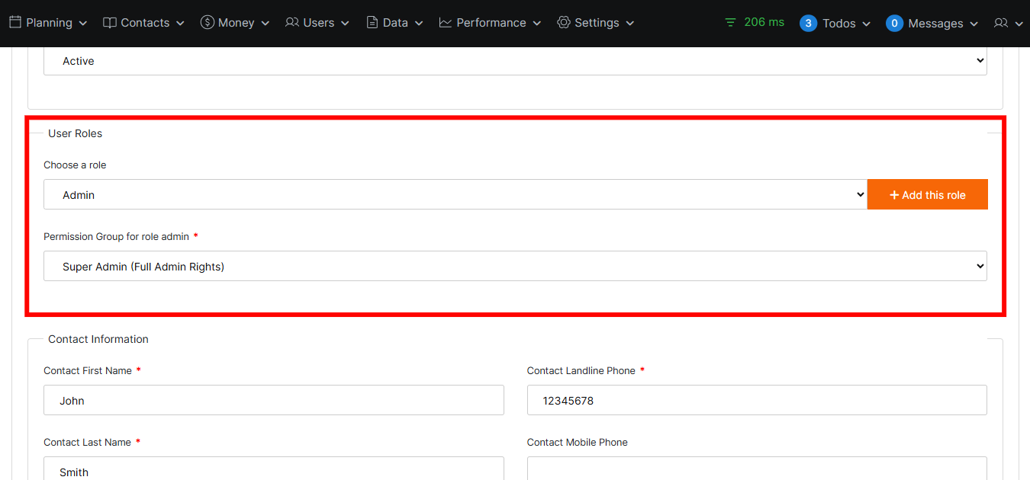Click the Todos count badge showing 3
The width and height of the screenshot is (1030, 480).
[x=808, y=24]
